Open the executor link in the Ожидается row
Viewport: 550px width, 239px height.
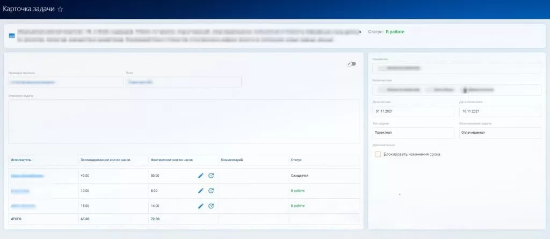point(27,176)
